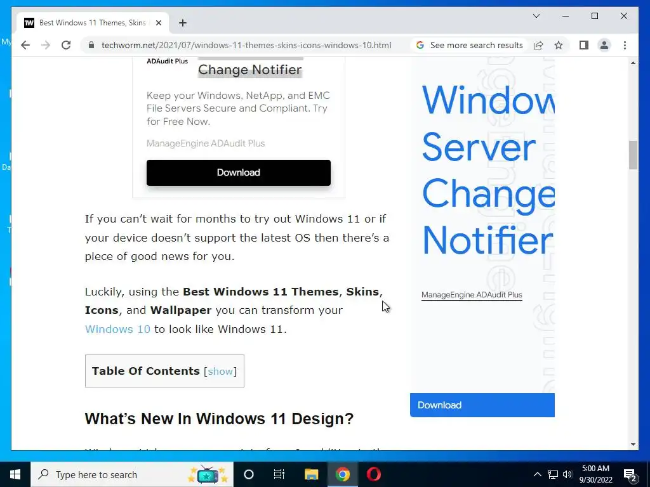Launch Opera browser from taskbar

click(373, 474)
